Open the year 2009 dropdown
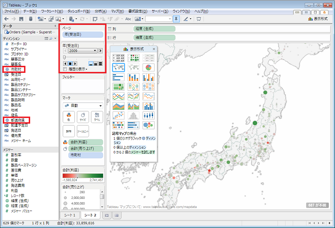Screen dimensions: 335x228 95,51
